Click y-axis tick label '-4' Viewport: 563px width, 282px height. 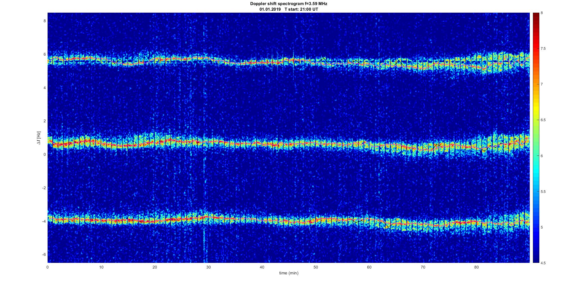tap(44, 221)
